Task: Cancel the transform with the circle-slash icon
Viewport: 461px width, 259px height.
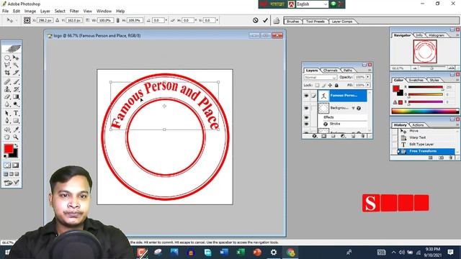Action: 256,20
